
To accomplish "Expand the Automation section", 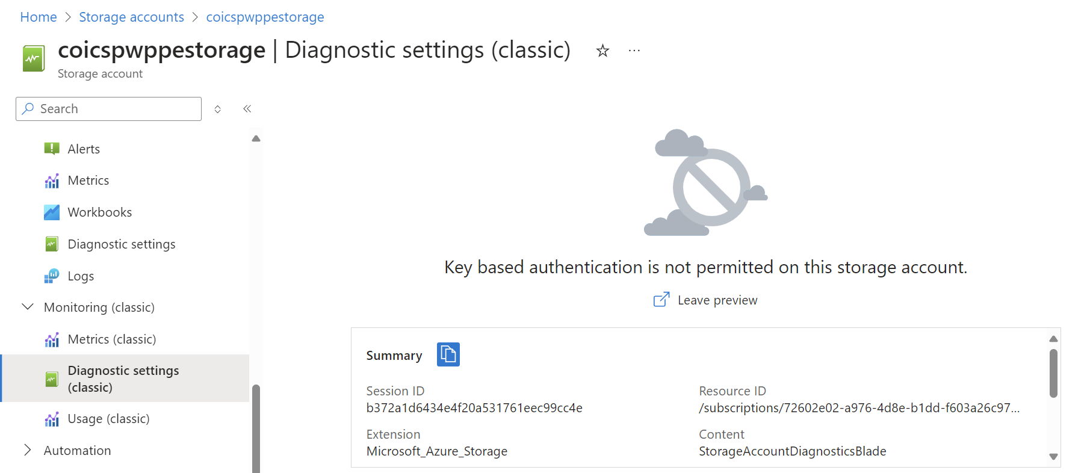I will [27, 450].
